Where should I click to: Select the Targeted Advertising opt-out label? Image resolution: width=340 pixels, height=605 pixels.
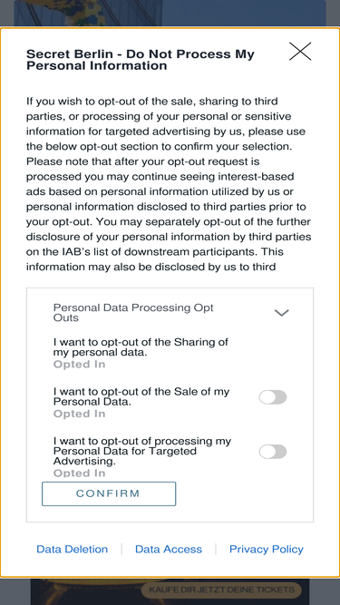[x=142, y=451]
